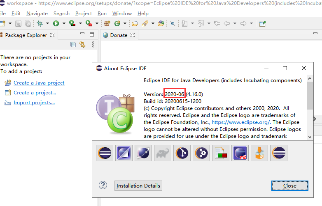Click the m2 Maven feature icon
The image size is (322, 206).
pyautogui.click(x=240, y=153)
